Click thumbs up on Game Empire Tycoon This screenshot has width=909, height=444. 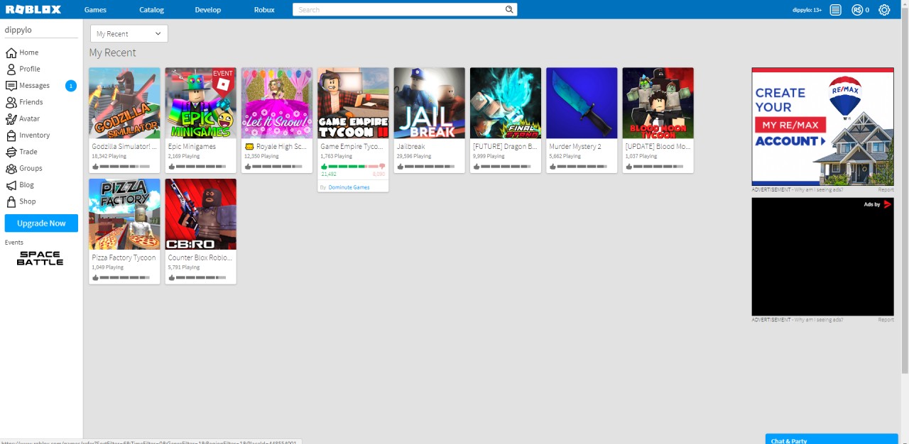[x=324, y=166]
